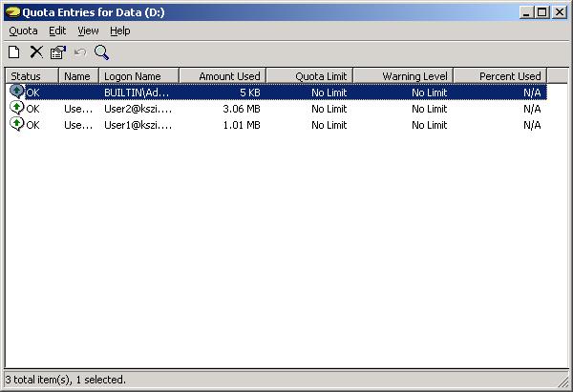Click the status icon of the User1 entry
This screenshot has width=573, height=392.
[16, 124]
